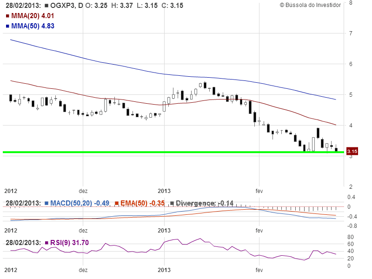This screenshot has height=279, width=372.
Task: Click the last black candlestick at 3.15
Action: 336,149
